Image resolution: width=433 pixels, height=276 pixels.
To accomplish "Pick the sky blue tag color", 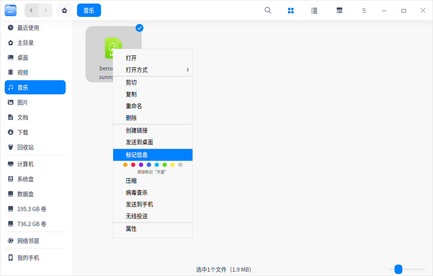I will (x=157, y=165).
